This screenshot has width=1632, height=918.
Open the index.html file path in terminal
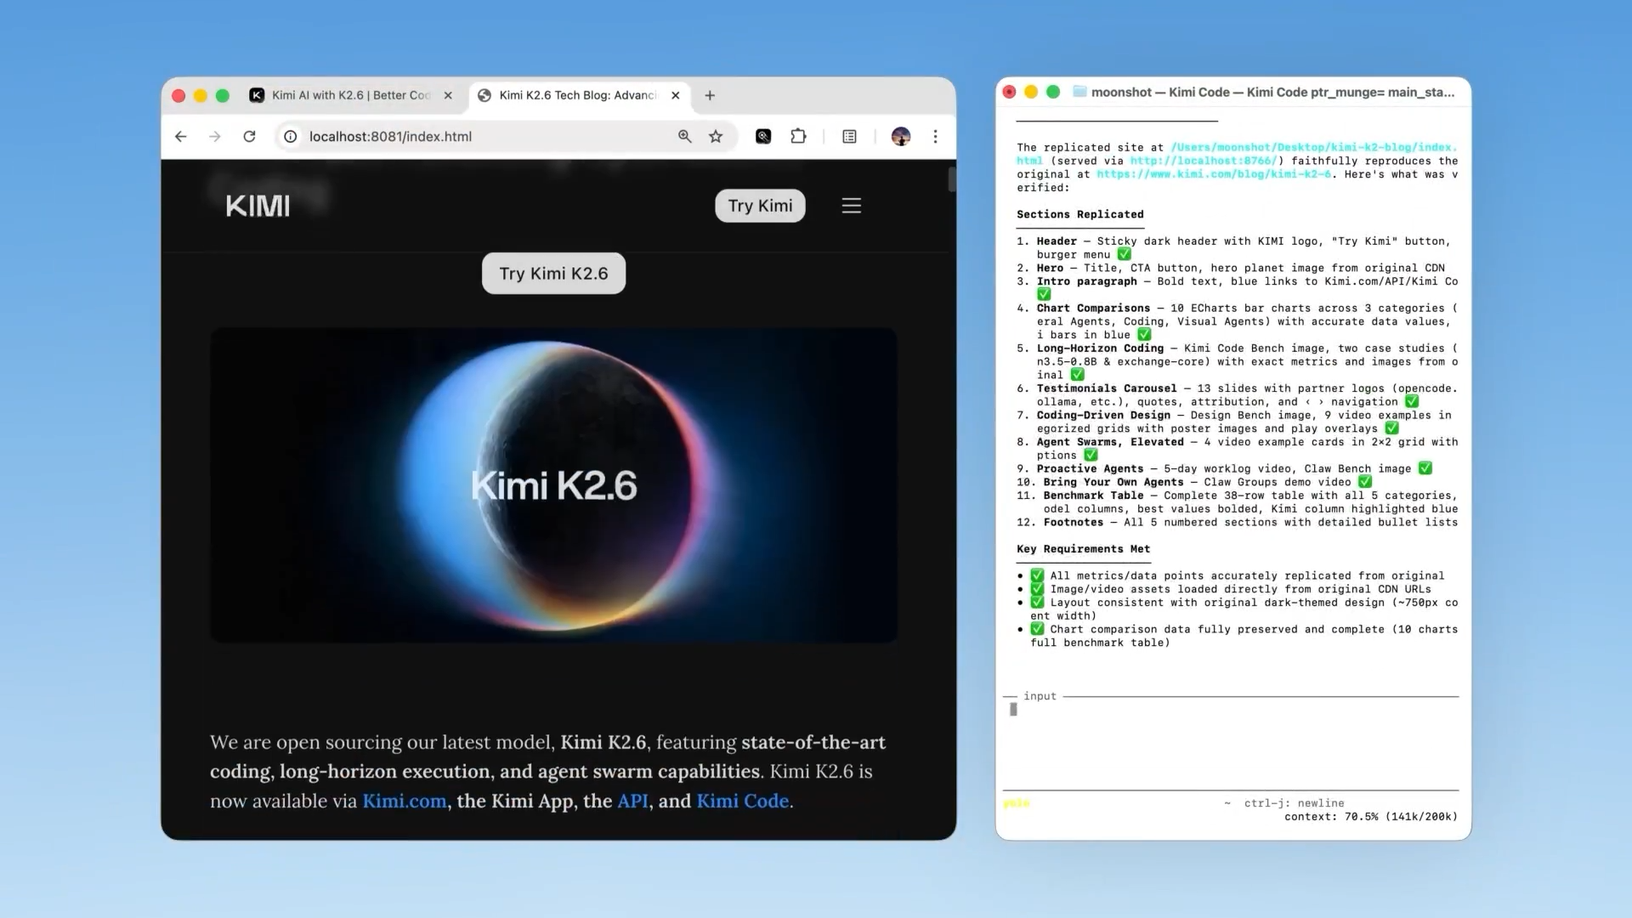(1238, 154)
